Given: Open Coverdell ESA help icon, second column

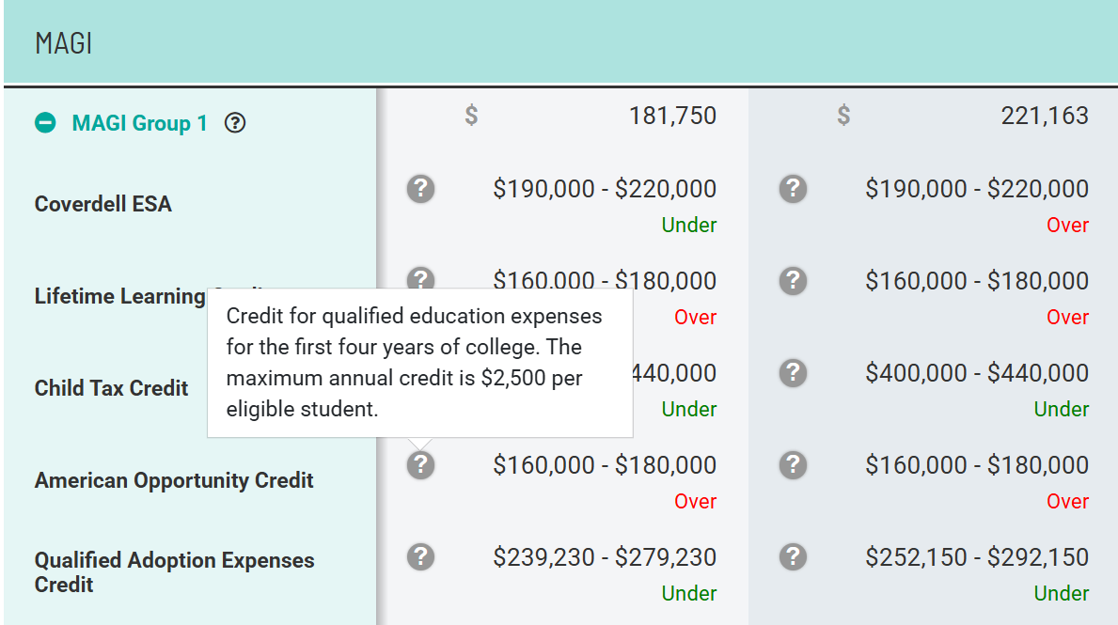Looking at the screenshot, I should coord(793,189).
